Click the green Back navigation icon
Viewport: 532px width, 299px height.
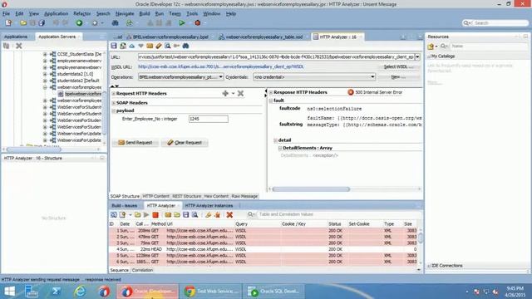[x=79, y=23]
